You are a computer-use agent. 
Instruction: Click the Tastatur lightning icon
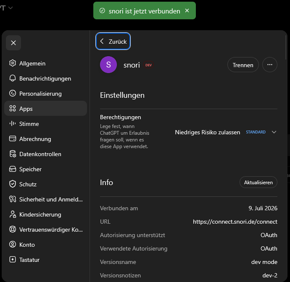[13, 259]
